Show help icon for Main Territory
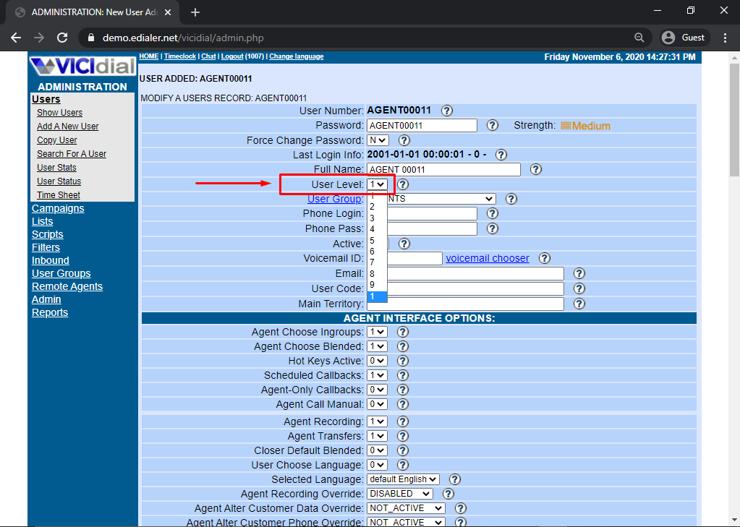 coord(579,304)
